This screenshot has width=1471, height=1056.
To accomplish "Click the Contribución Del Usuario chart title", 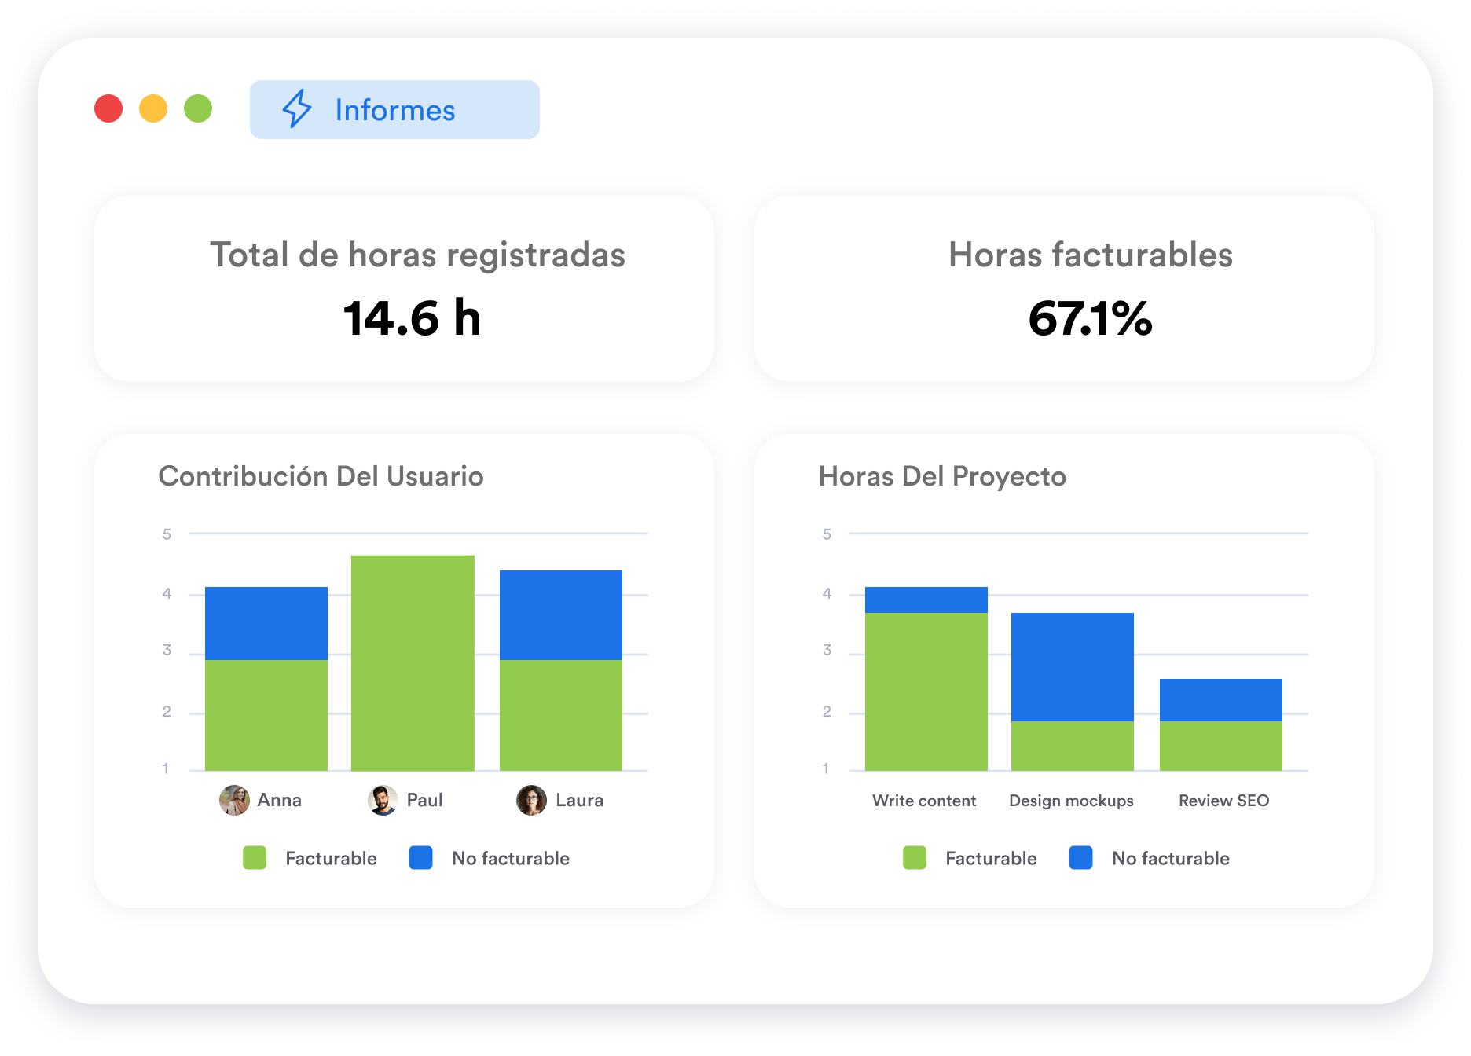I will click(322, 476).
